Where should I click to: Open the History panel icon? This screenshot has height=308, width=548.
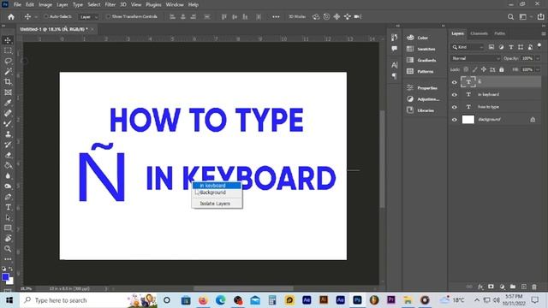pos(395,38)
